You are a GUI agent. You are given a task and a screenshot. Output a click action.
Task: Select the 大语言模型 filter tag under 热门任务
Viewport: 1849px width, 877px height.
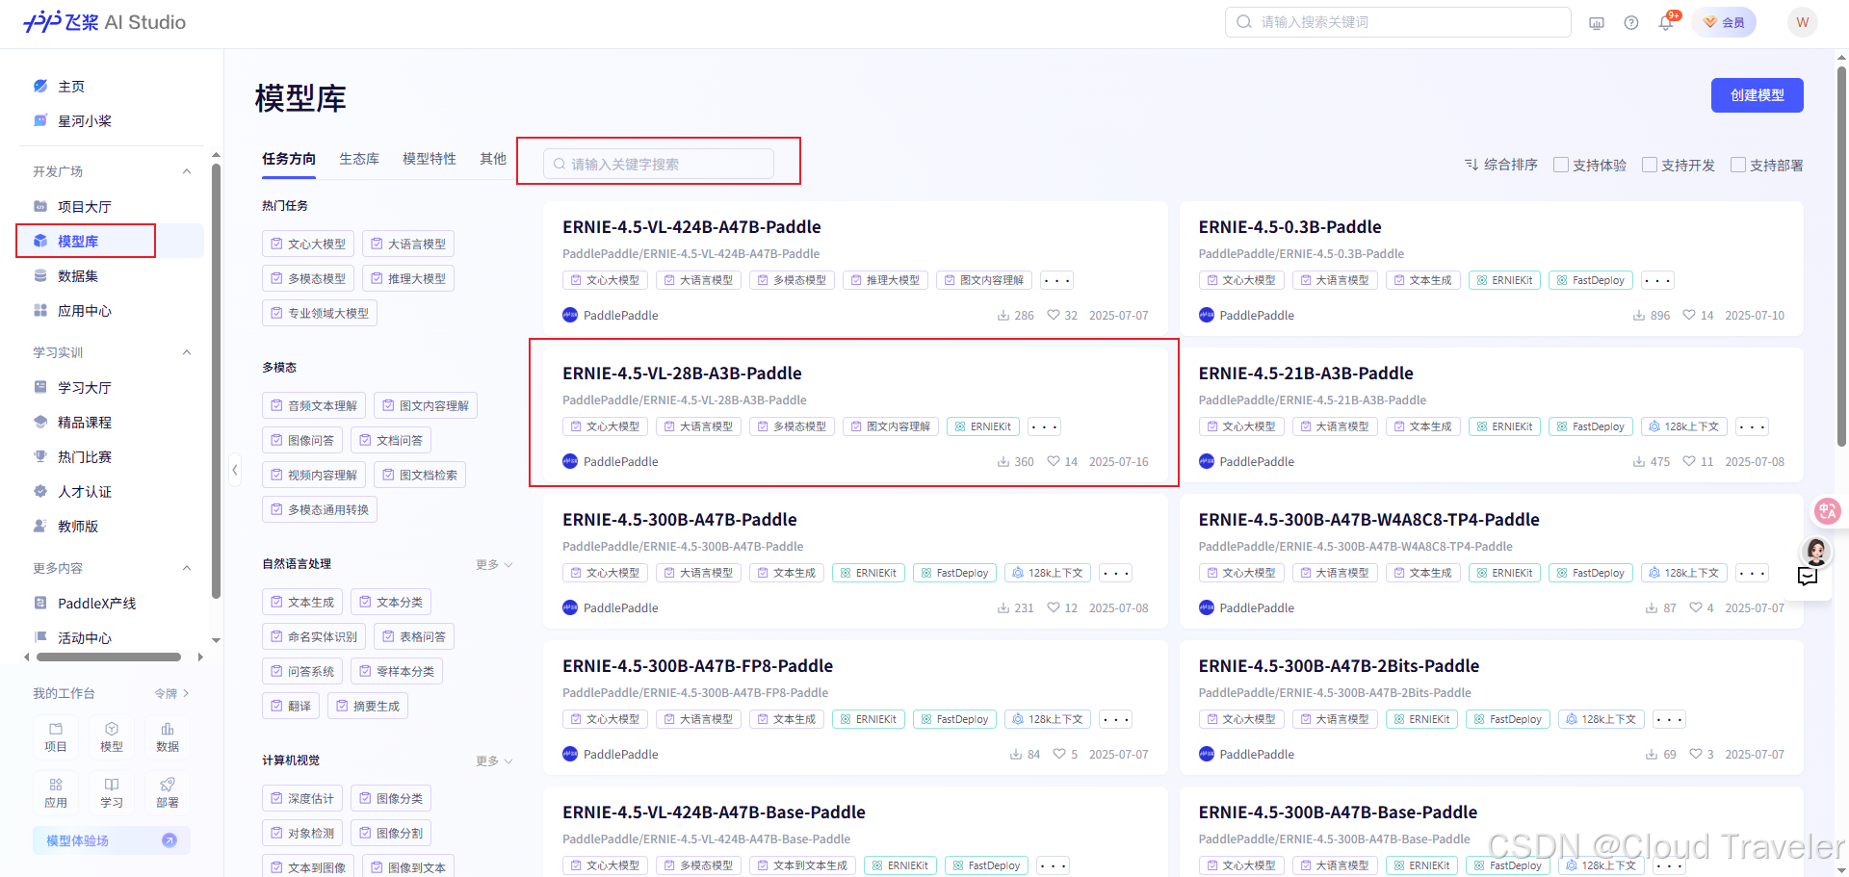tap(408, 245)
